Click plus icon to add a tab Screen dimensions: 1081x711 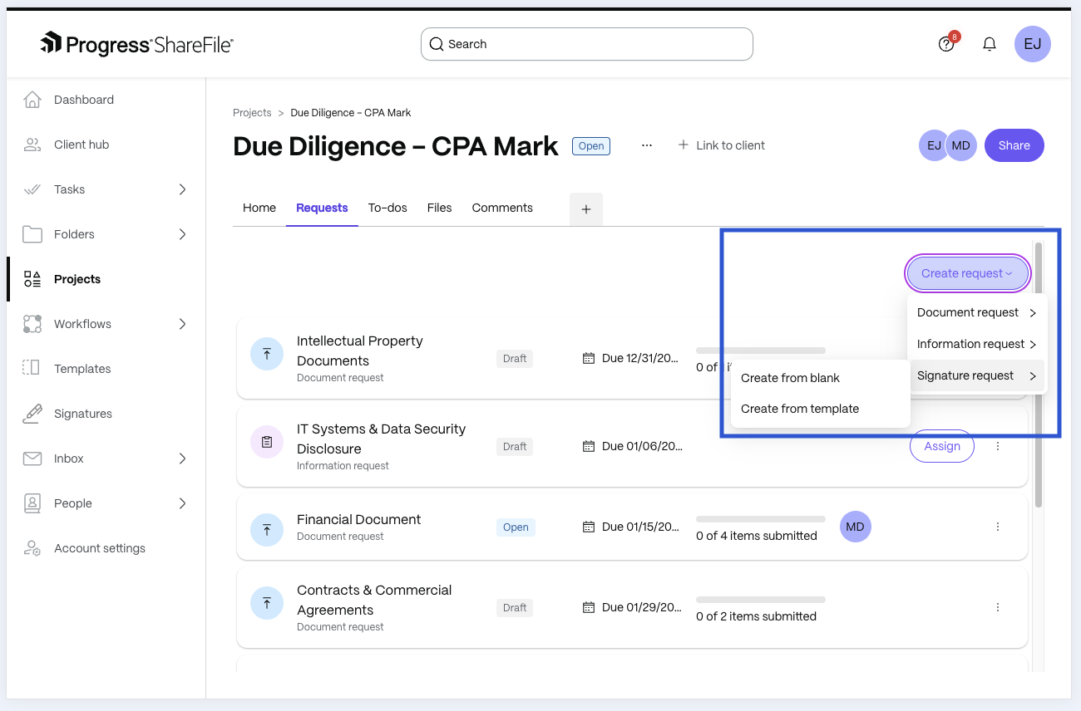[586, 209]
